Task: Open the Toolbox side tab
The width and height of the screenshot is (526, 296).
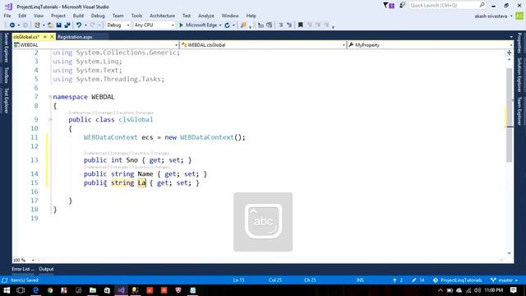Action: pyautogui.click(x=6, y=75)
